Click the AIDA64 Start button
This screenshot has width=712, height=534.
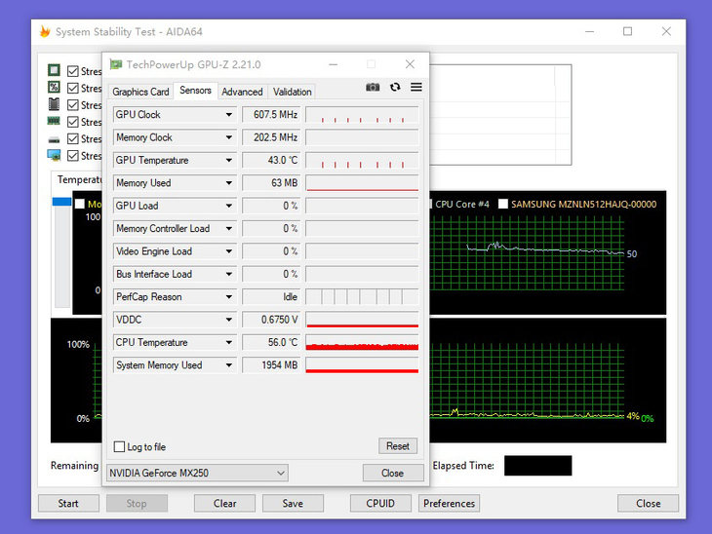point(68,503)
